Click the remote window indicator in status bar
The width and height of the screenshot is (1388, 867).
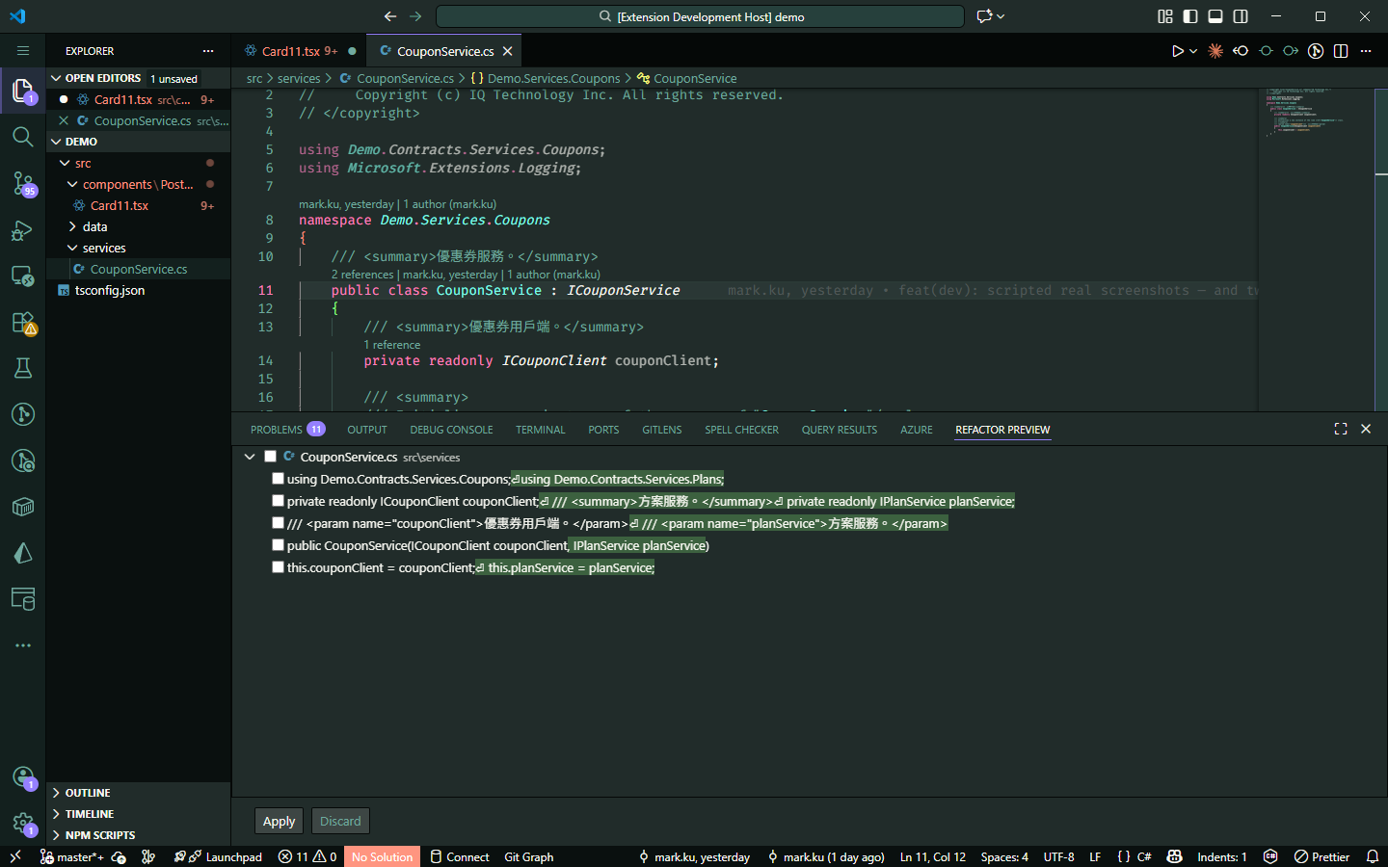coord(15,856)
